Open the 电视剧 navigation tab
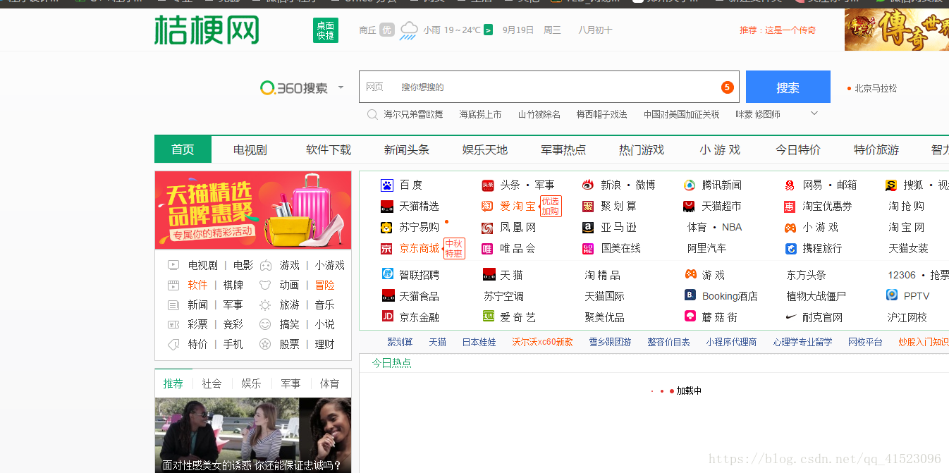 (x=250, y=149)
